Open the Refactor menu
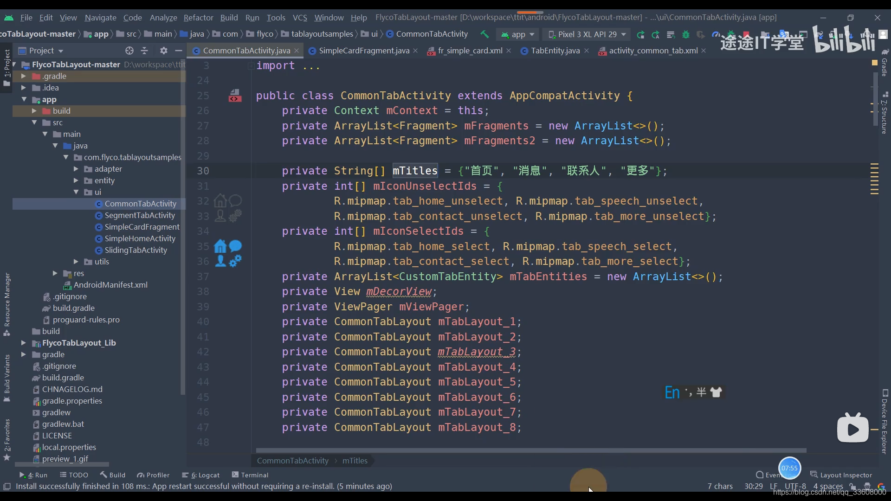This screenshot has height=501, width=891. [x=198, y=18]
